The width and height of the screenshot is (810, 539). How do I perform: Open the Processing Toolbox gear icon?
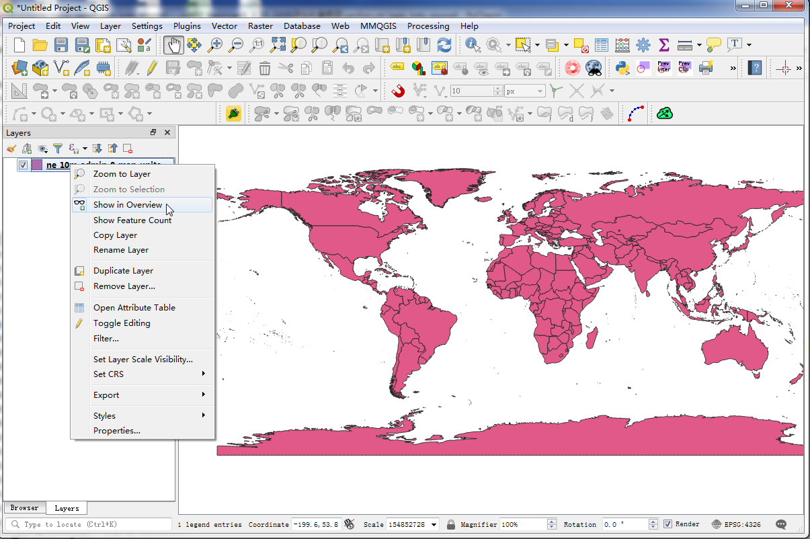pos(643,45)
